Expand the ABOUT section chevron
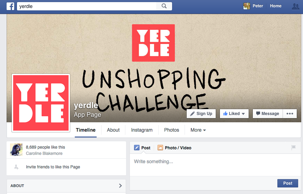Screen dimensions: 303x194 coord(121,186)
